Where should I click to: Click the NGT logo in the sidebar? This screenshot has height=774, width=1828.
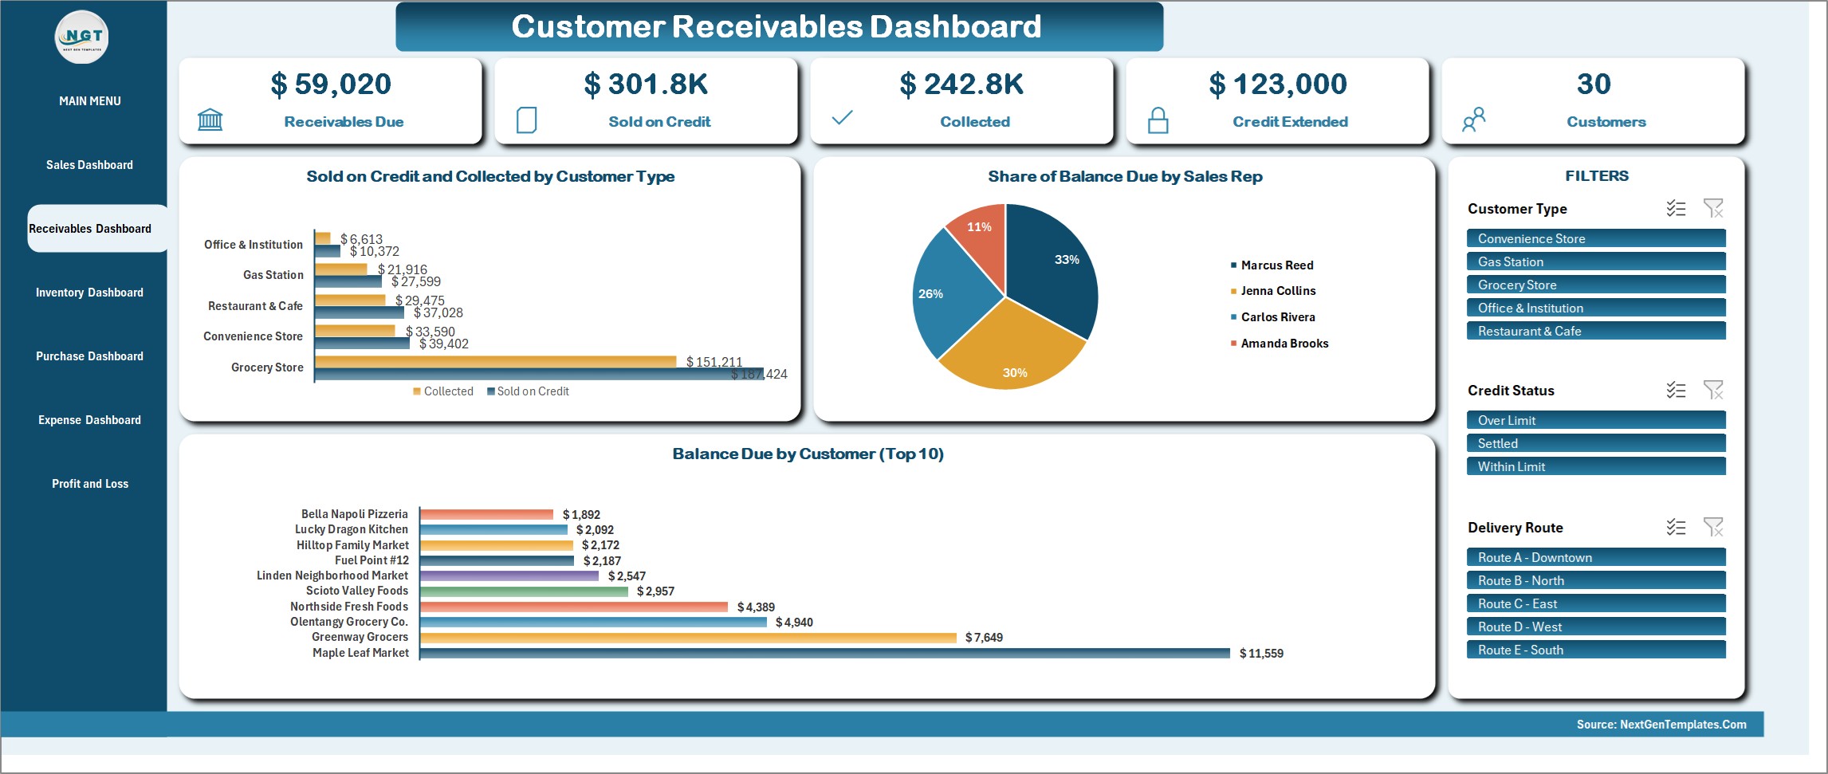82,37
